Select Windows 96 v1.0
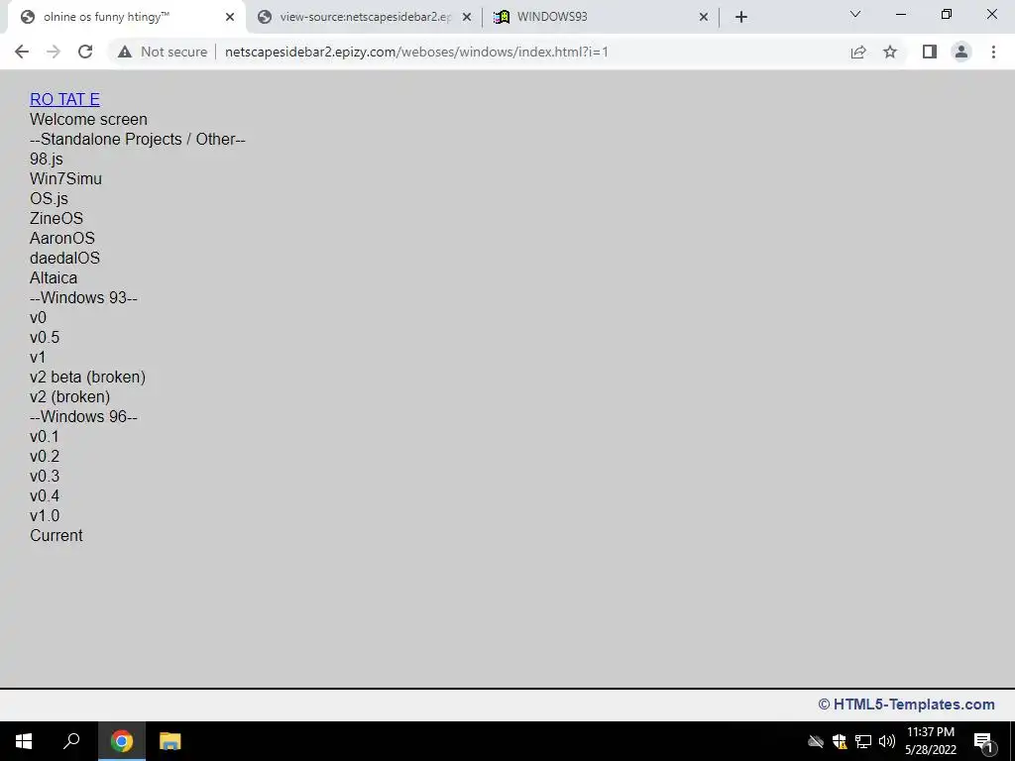 click(45, 515)
